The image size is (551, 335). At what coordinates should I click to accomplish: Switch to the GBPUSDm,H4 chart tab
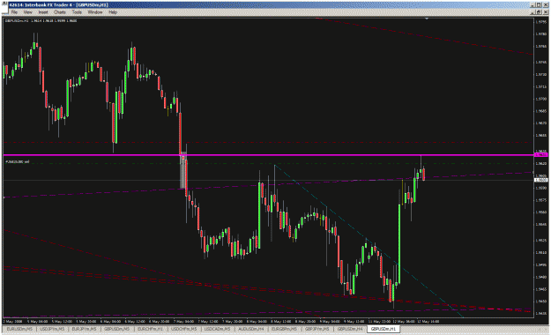(350, 329)
